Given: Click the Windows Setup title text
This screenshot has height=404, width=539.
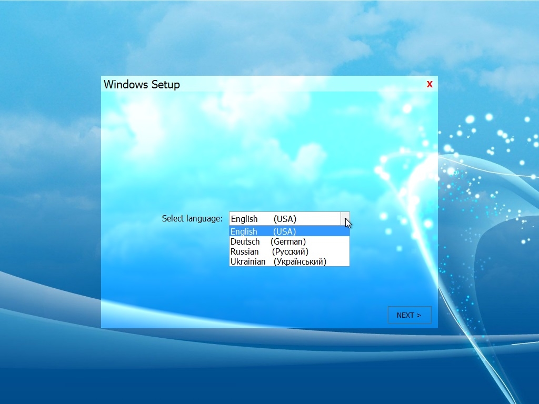Looking at the screenshot, I should pos(142,84).
